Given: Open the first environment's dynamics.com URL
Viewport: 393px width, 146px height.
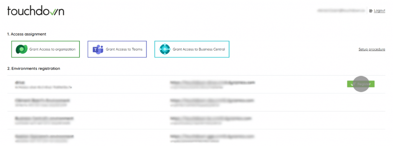Looking at the screenshot, I should pos(213,82).
